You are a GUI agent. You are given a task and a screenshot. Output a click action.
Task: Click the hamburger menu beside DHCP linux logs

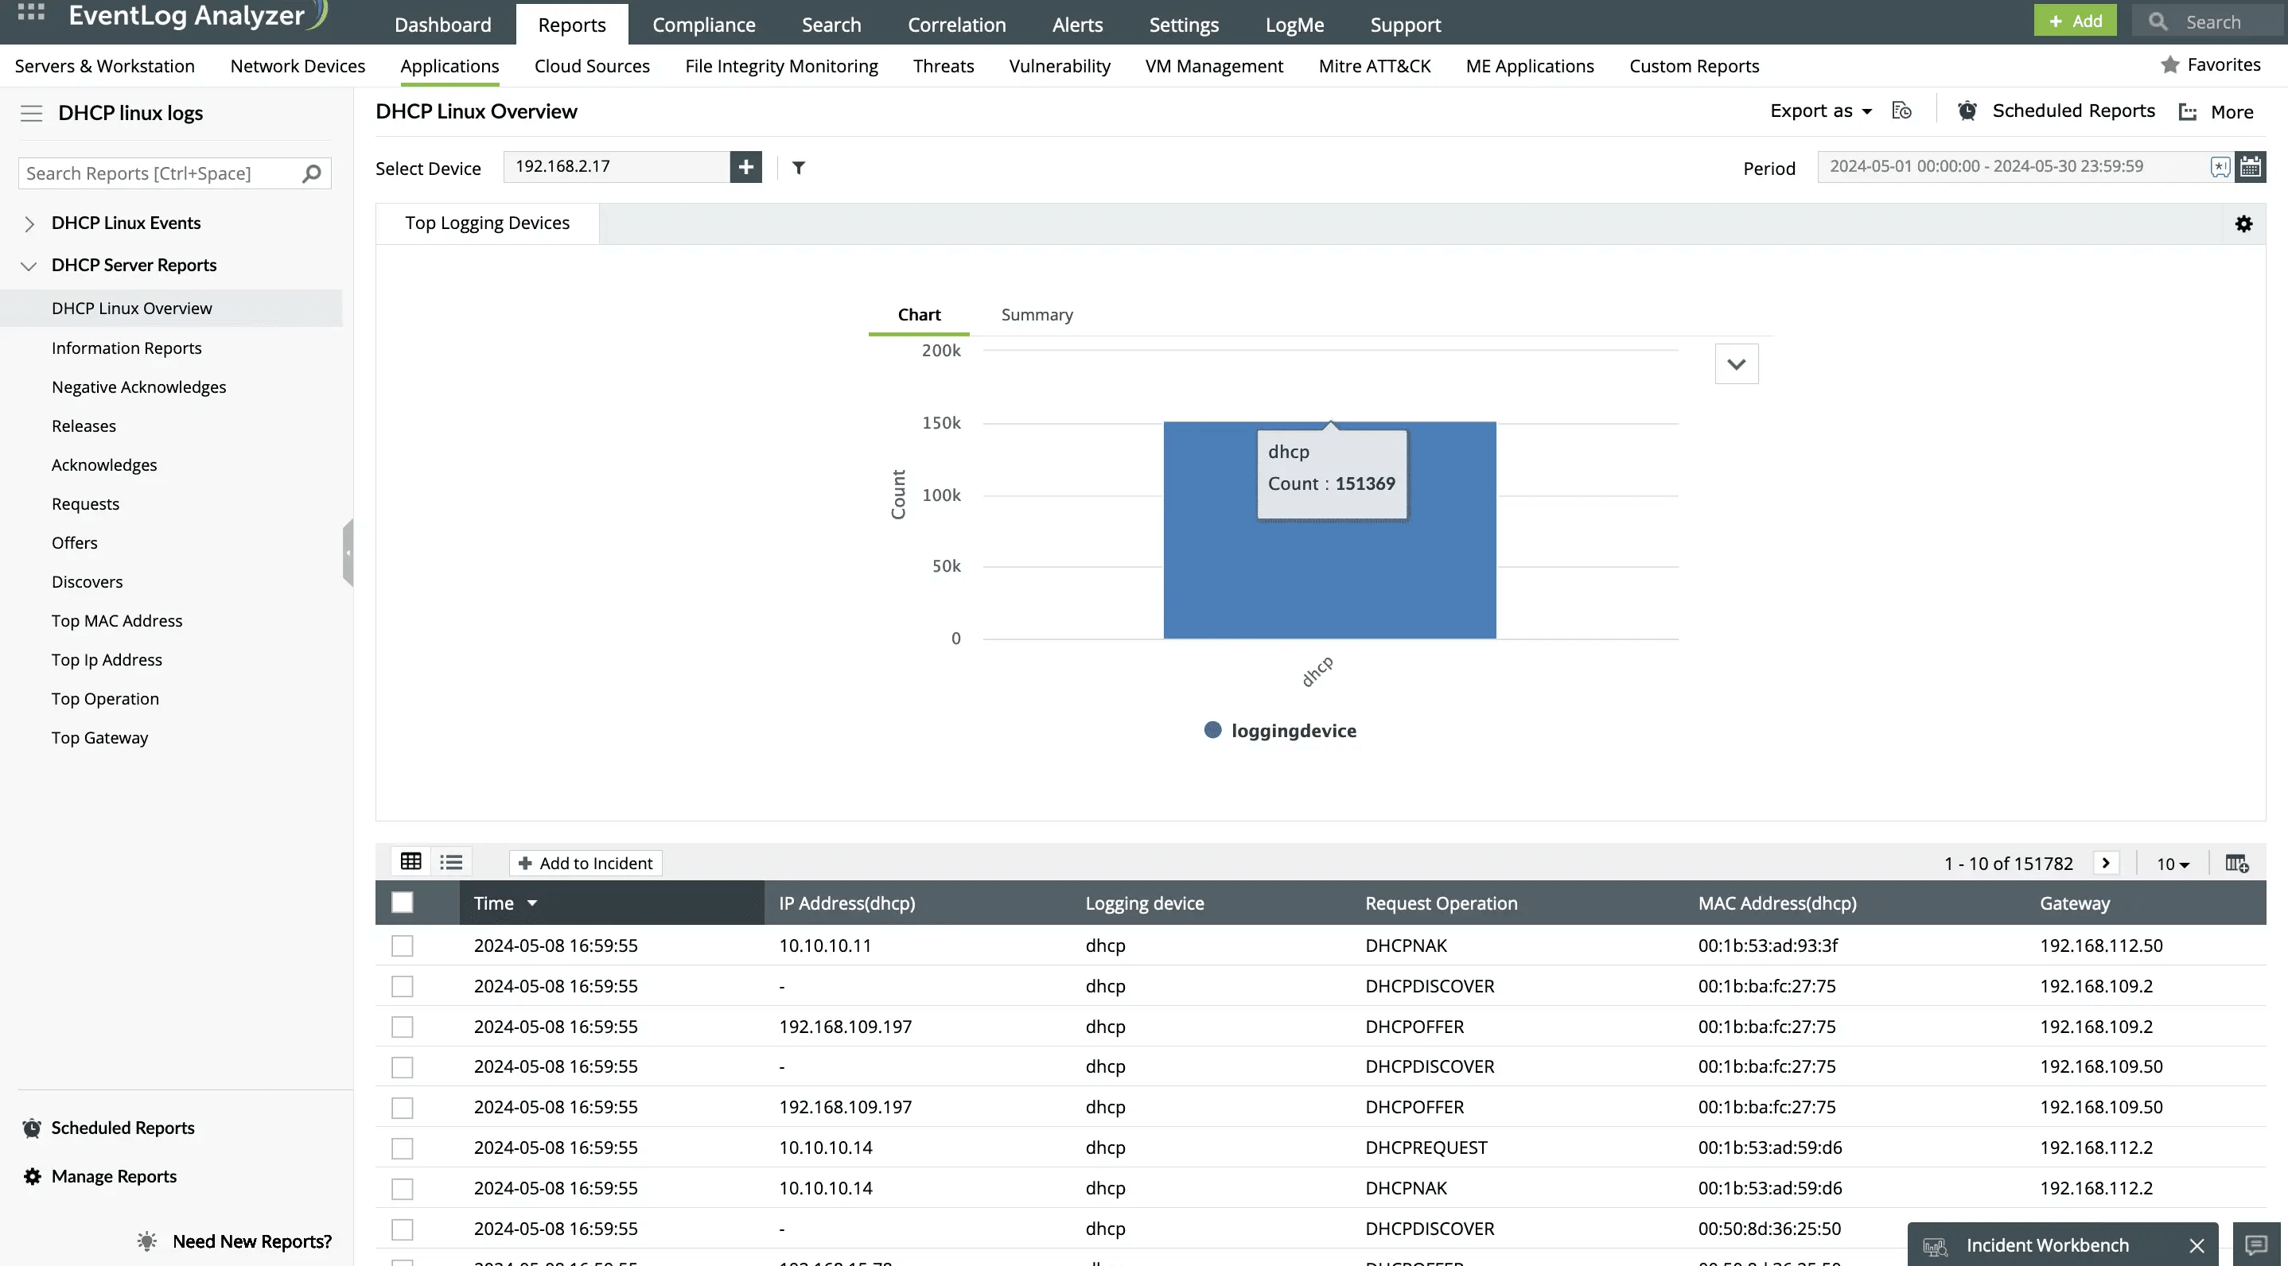(x=31, y=113)
